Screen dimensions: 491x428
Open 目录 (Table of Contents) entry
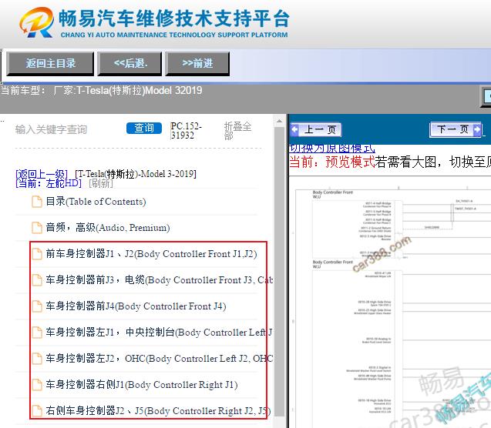coord(96,202)
